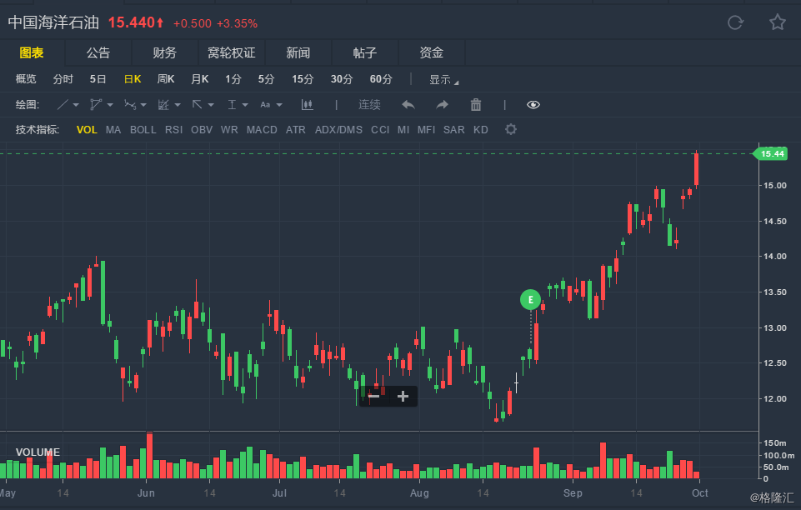Zoom in the chart with plus button
Viewport: 801px width, 510px height.
pyautogui.click(x=403, y=396)
